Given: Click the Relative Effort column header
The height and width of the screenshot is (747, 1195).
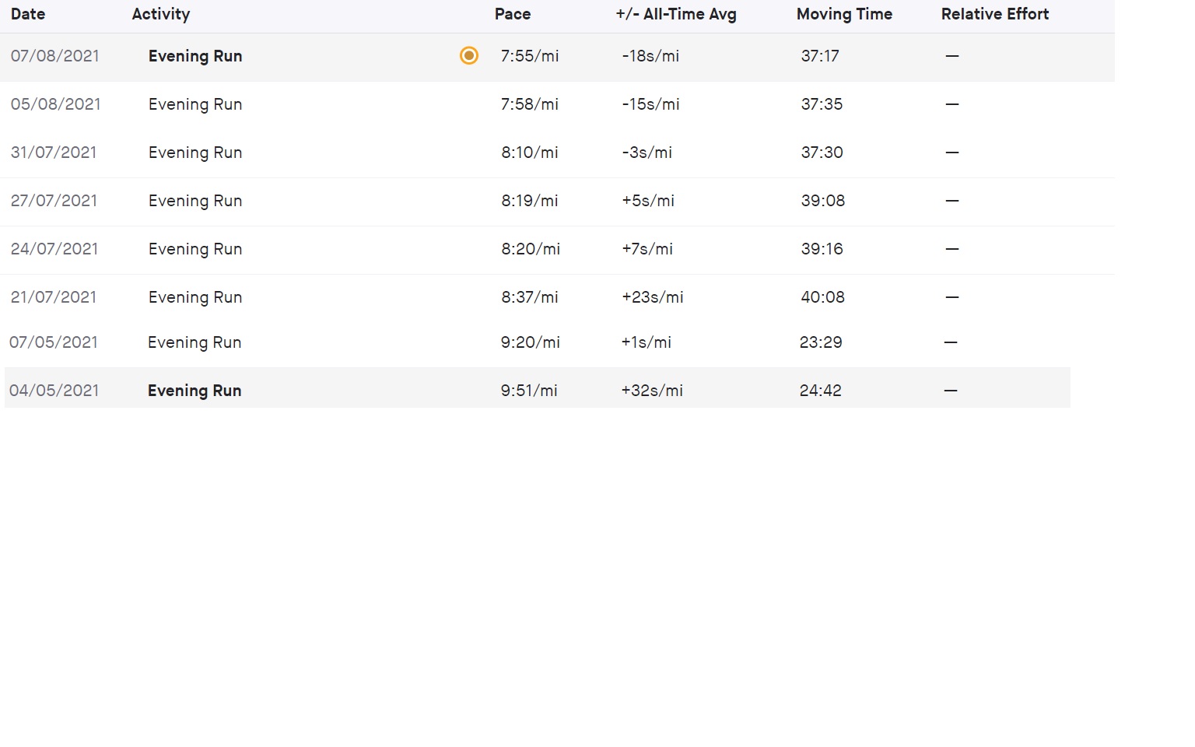Looking at the screenshot, I should [995, 14].
